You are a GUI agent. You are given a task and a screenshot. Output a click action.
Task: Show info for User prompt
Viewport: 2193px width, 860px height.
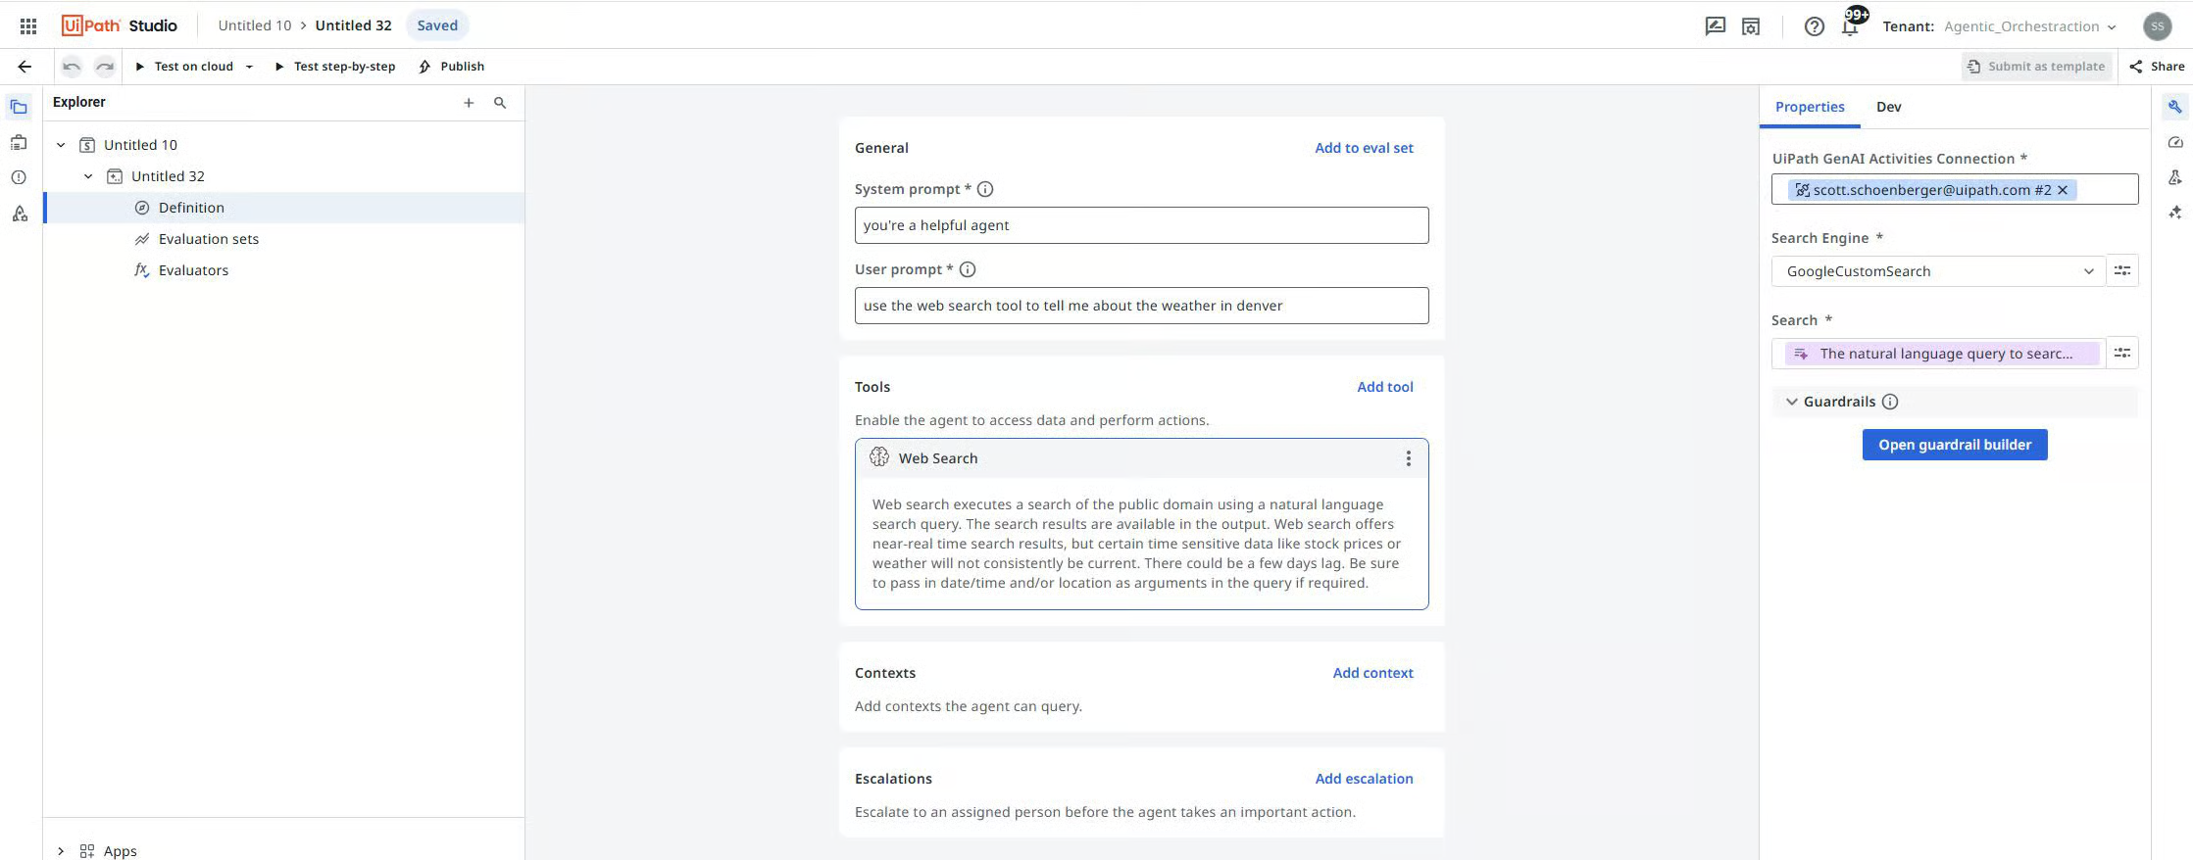(968, 269)
